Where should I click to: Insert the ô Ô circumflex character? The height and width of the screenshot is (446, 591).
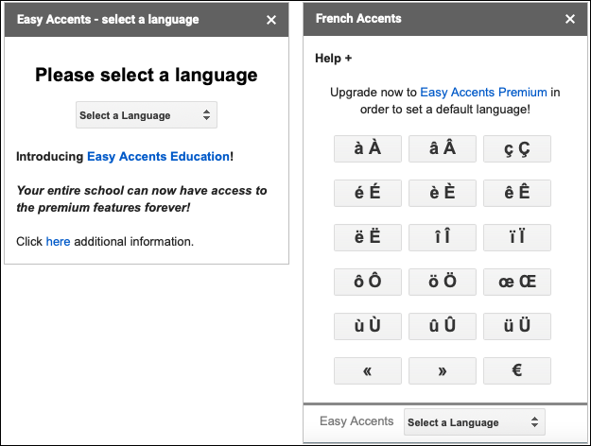point(368,282)
